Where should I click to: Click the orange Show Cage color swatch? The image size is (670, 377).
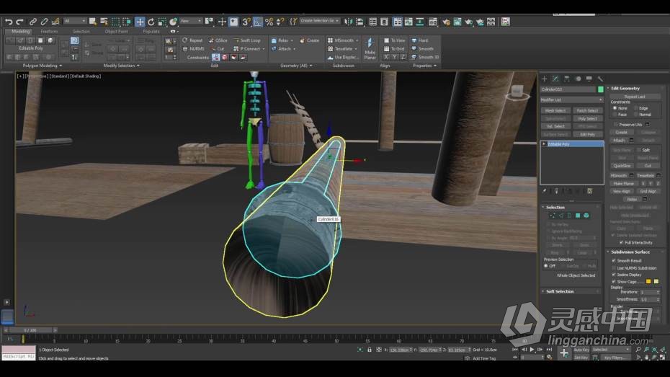click(x=648, y=281)
